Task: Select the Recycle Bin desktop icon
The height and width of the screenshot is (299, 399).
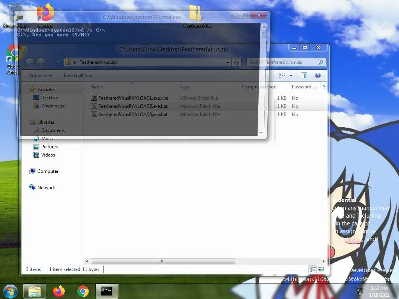Action: (x=15, y=16)
